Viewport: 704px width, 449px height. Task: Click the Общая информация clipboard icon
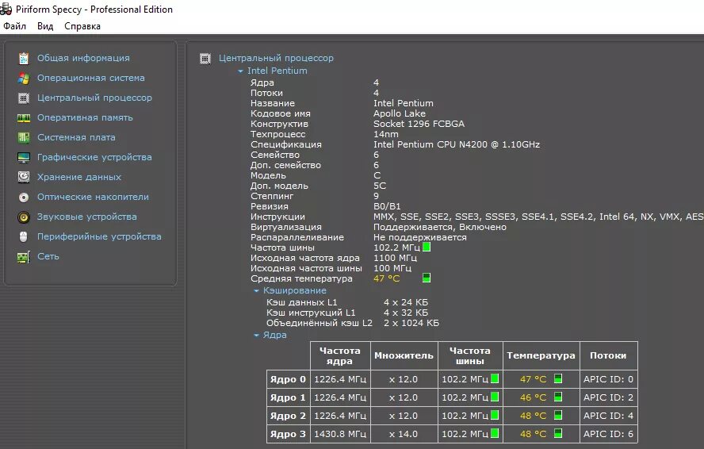(23, 59)
